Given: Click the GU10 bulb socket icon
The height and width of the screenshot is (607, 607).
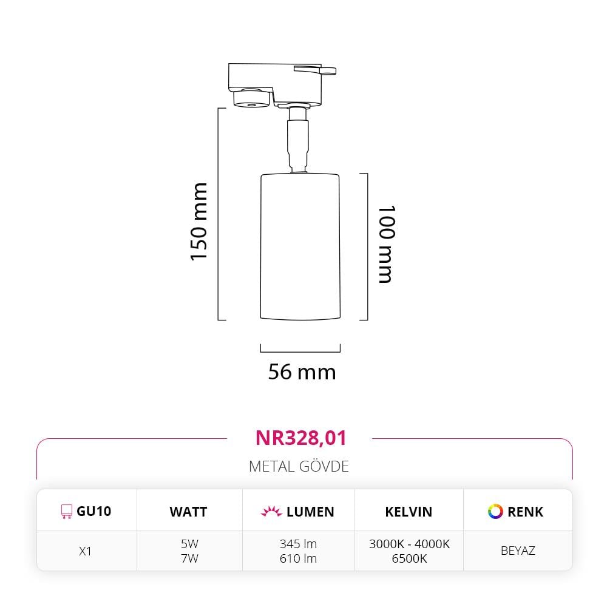Looking at the screenshot, I should click(67, 511).
